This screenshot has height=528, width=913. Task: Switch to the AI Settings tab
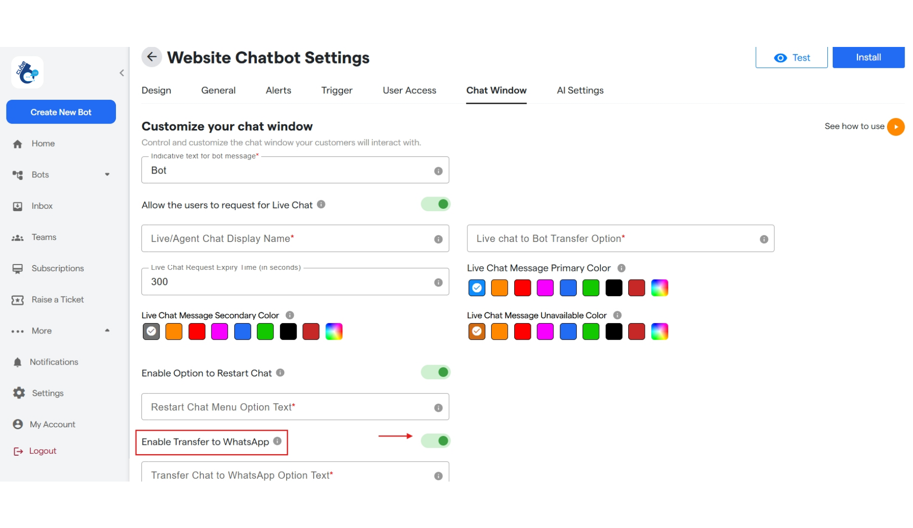pyautogui.click(x=580, y=90)
